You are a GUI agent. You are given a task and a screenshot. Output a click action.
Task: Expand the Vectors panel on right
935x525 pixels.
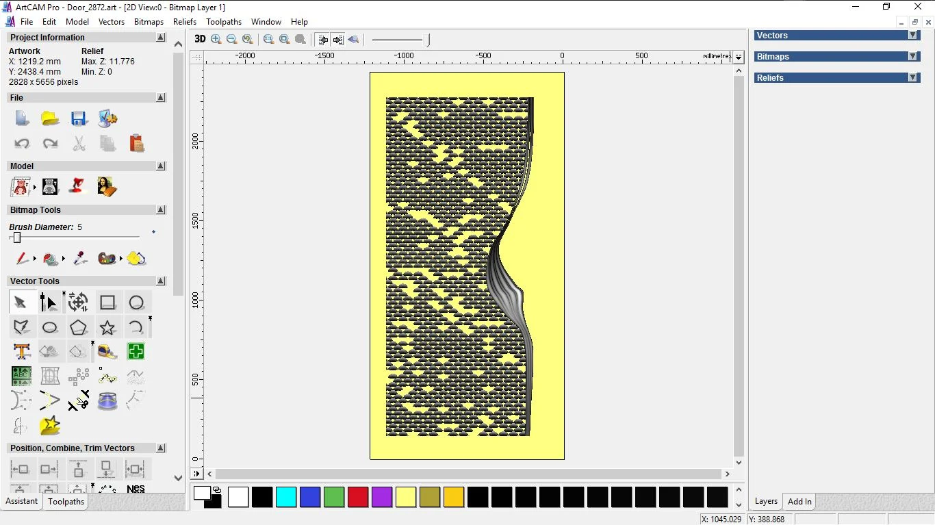click(x=912, y=36)
